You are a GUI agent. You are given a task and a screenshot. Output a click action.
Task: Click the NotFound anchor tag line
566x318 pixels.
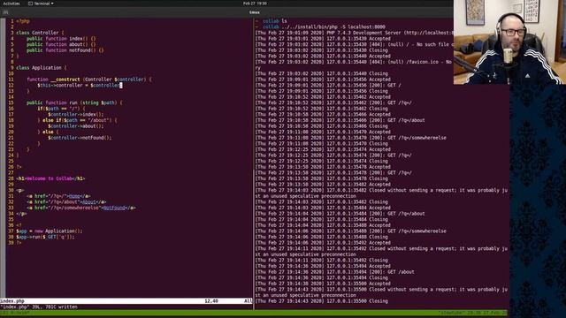pyautogui.click(x=81, y=208)
